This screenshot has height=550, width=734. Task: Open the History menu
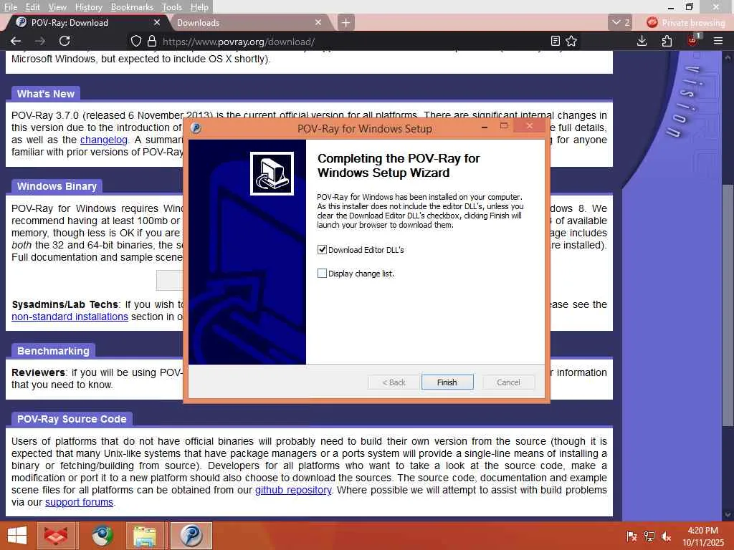(88, 7)
